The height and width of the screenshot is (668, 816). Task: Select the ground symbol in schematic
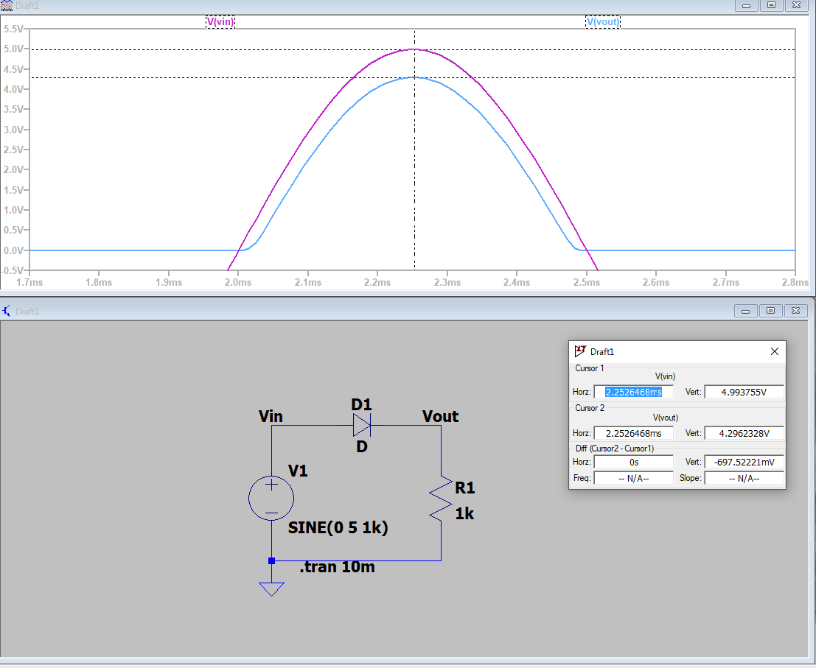(x=271, y=588)
